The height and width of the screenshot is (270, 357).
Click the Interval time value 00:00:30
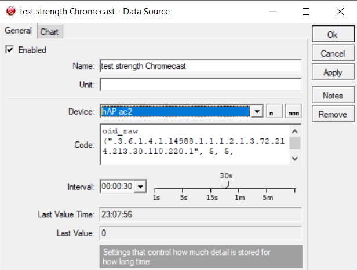117,187
